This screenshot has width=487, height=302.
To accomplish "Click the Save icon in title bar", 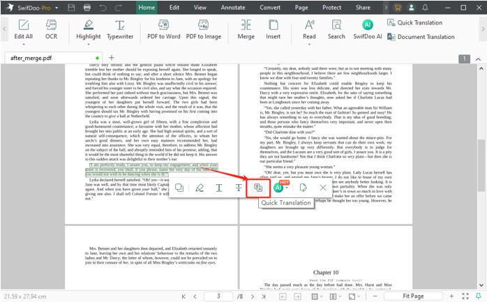I will 71,8.
